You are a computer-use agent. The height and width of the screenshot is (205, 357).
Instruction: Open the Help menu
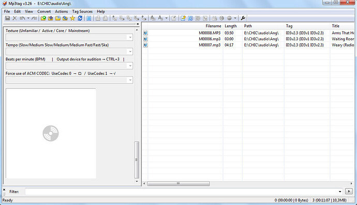pos(101,11)
